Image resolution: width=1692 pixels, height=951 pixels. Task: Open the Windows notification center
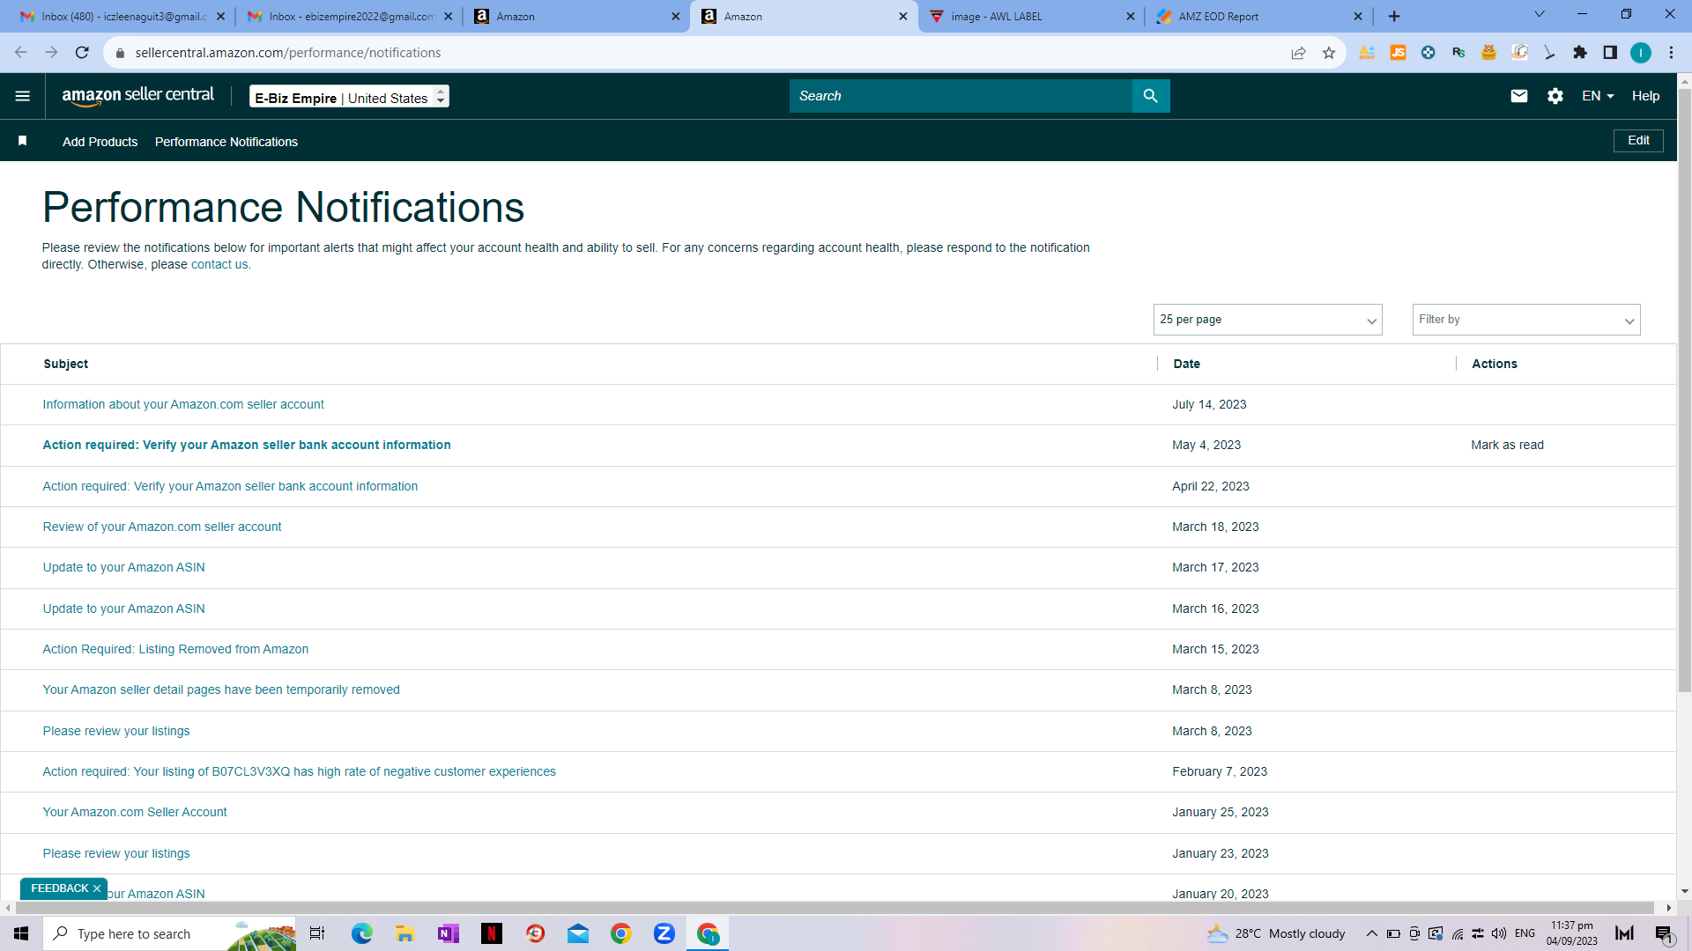(x=1664, y=933)
